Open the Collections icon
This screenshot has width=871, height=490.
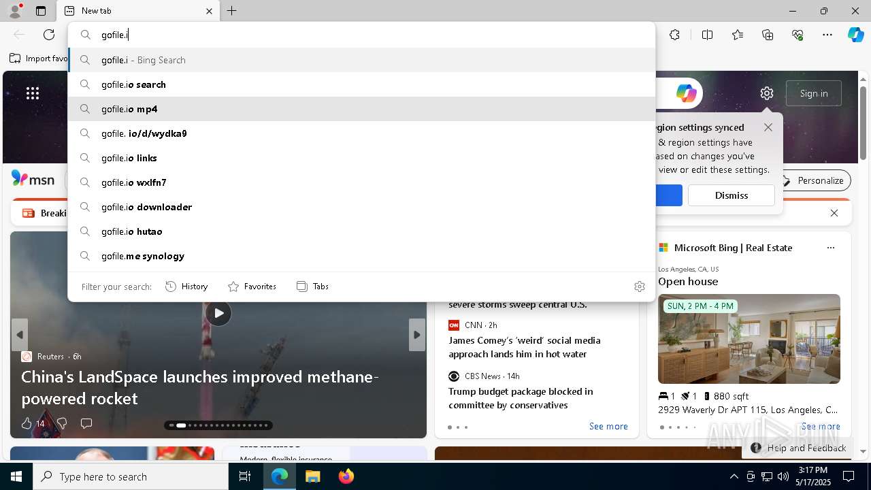pos(768,35)
